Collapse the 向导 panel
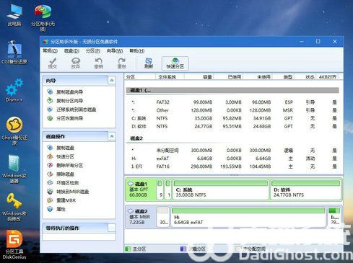The height and width of the screenshot is (263, 353). pyautogui.click(x=112, y=81)
